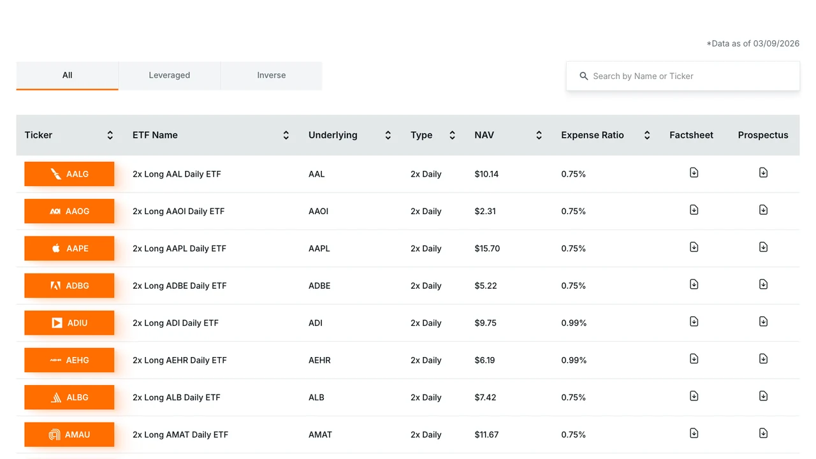816x459 pixels.
Task: Click '2x Long ADBE Daily ETF' name
Action: [180, 286]
